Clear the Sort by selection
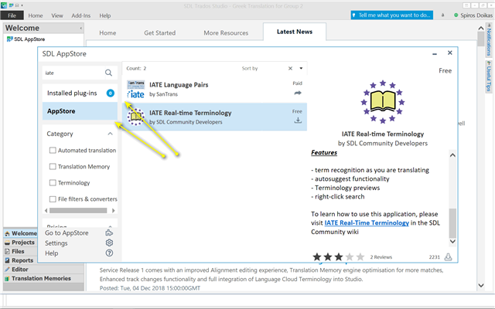 290,69
